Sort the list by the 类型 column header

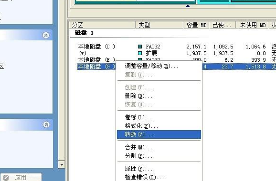[x=159, y=25]
